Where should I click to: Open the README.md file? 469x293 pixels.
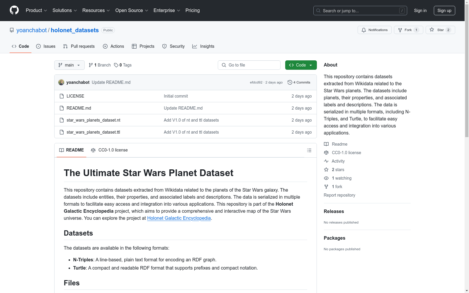click(x=79, y=108)
